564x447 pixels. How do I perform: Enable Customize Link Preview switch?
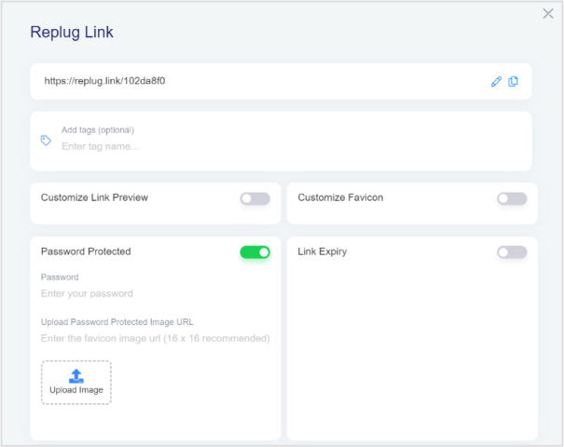point(255,198)
